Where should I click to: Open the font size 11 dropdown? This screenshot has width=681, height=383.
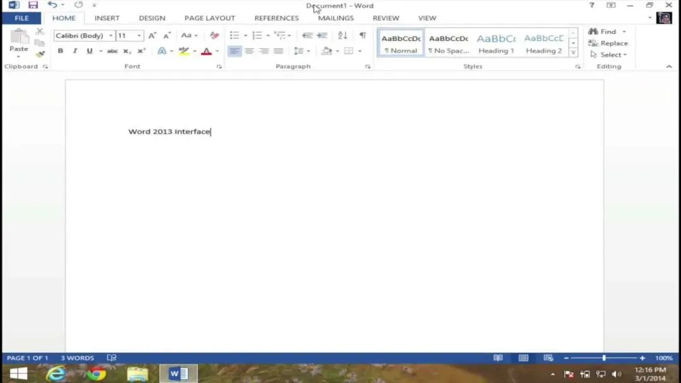pyautogui.click(x=139, y=35)
